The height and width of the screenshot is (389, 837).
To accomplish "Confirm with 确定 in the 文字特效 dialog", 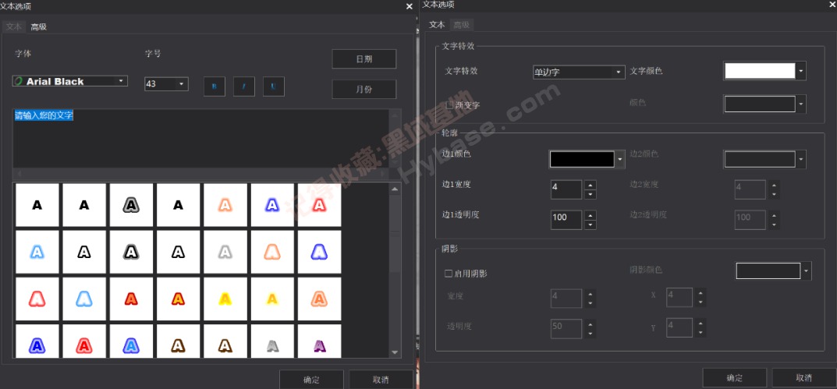I will click(735, 378).
